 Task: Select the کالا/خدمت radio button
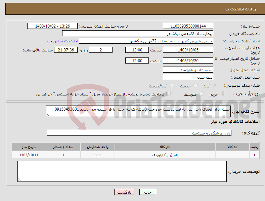tap(172, 85)
